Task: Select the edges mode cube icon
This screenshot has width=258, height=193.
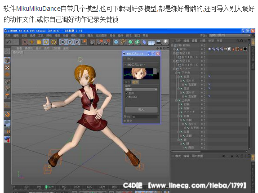Action: [x=7, y=89]
